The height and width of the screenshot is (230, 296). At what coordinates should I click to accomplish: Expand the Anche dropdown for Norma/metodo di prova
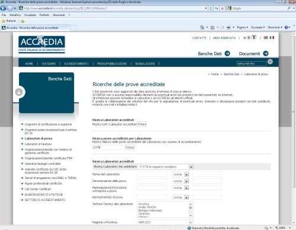point(186,197)
